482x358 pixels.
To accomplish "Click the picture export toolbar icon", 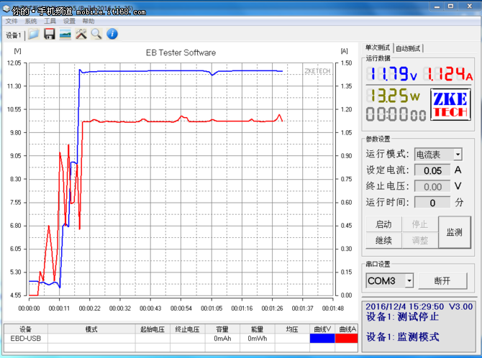I will pyautogui.click(x=65, y=35).
